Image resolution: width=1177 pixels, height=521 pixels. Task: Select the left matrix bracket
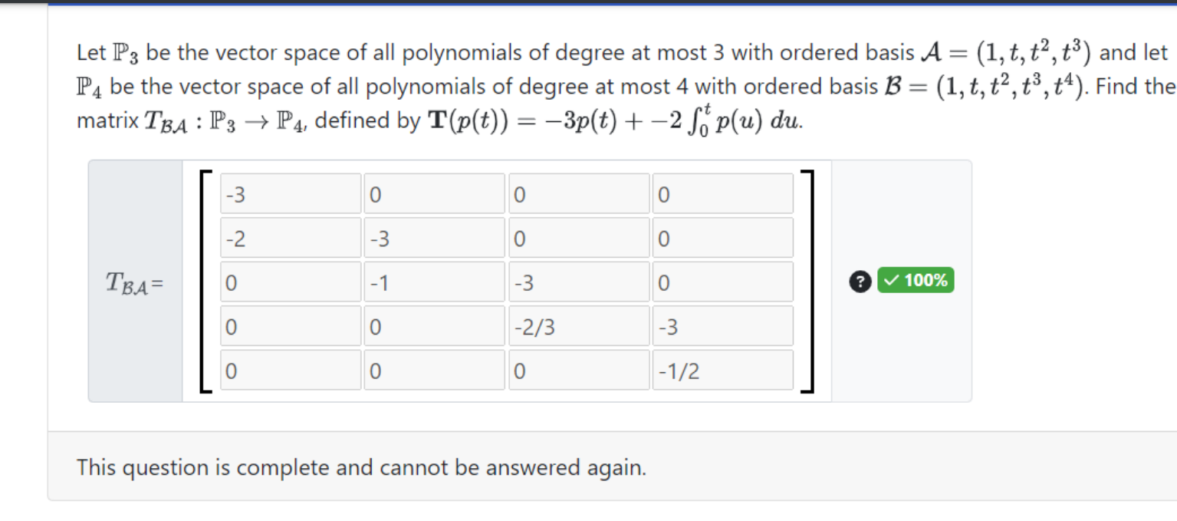pos(203,280)
